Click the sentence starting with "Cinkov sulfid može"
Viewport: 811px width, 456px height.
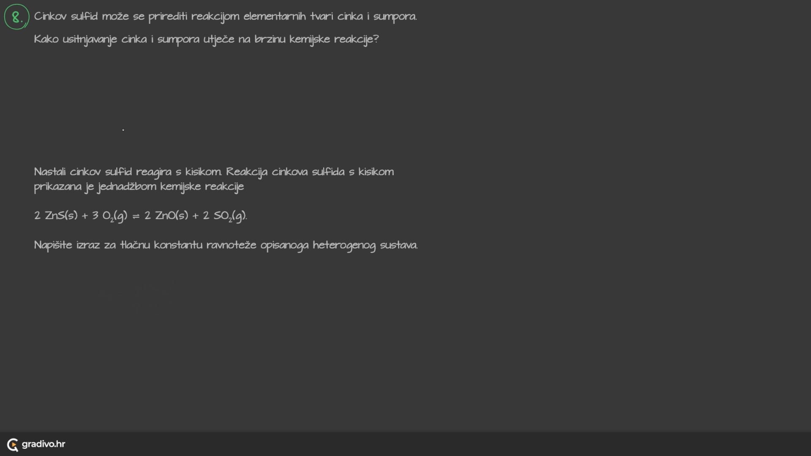click(x=225, y=16)
